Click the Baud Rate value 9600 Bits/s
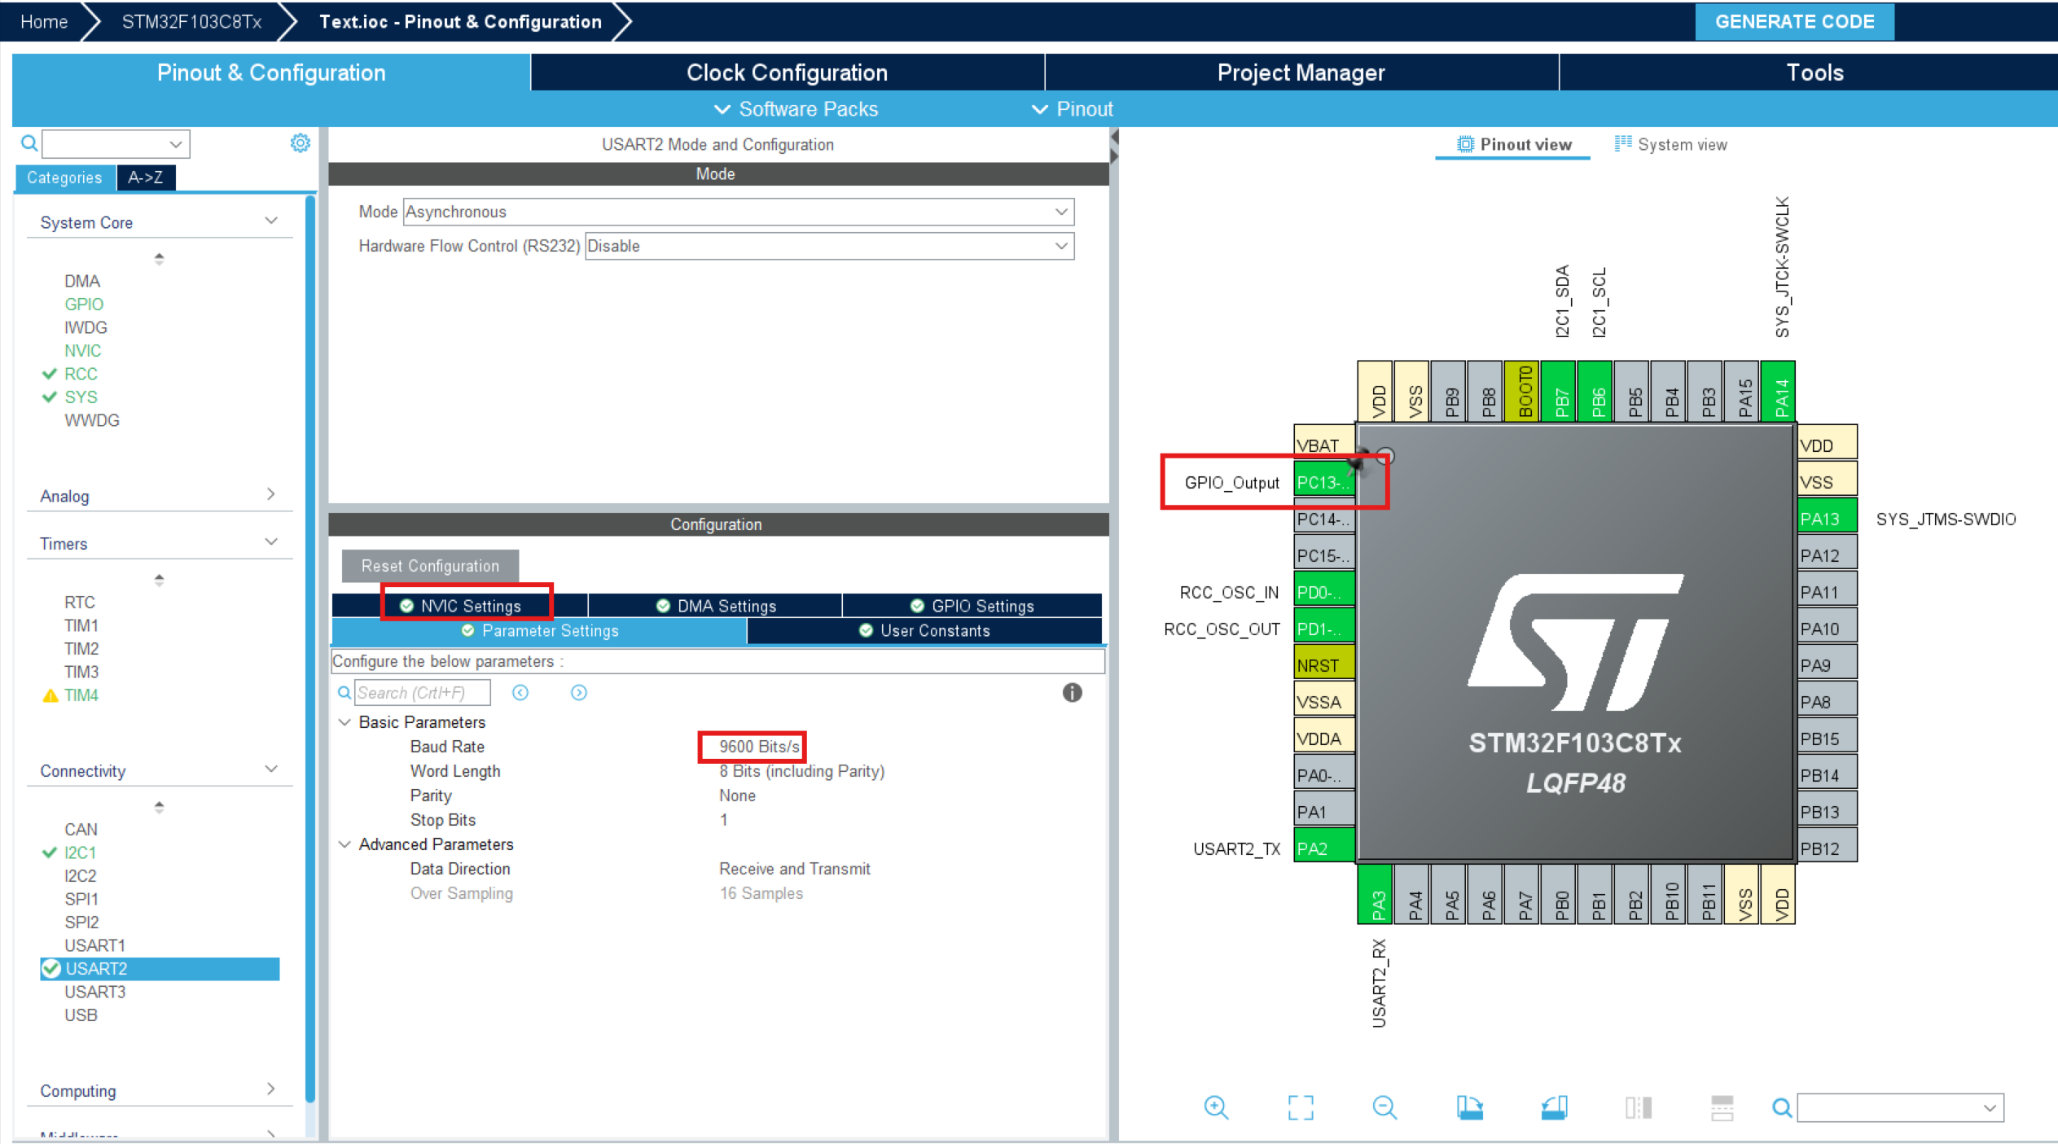 point(758,747)
